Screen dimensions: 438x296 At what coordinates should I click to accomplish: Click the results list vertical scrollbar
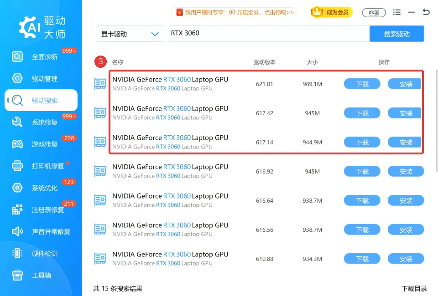(436, 120)
